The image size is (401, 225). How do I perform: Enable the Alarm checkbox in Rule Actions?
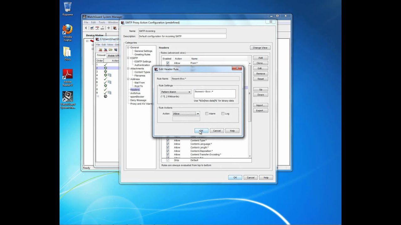click(207, 113)
